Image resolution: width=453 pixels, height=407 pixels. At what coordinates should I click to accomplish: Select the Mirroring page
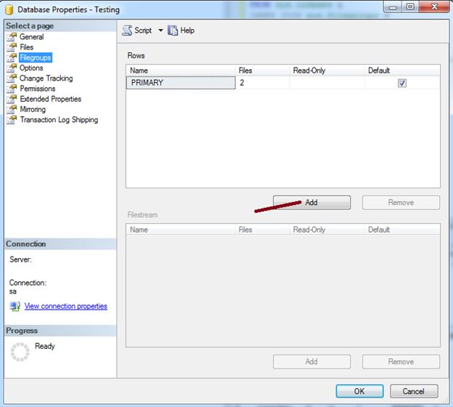pyautogui.click(x=33, y=109)
